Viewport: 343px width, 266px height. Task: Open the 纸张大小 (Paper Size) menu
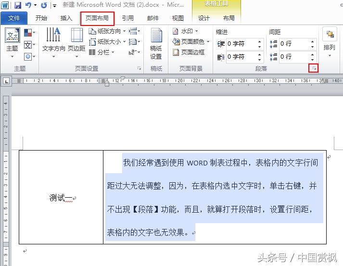(x=107, y=41)
